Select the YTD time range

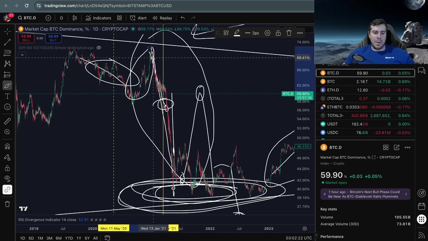pos(69,238)
